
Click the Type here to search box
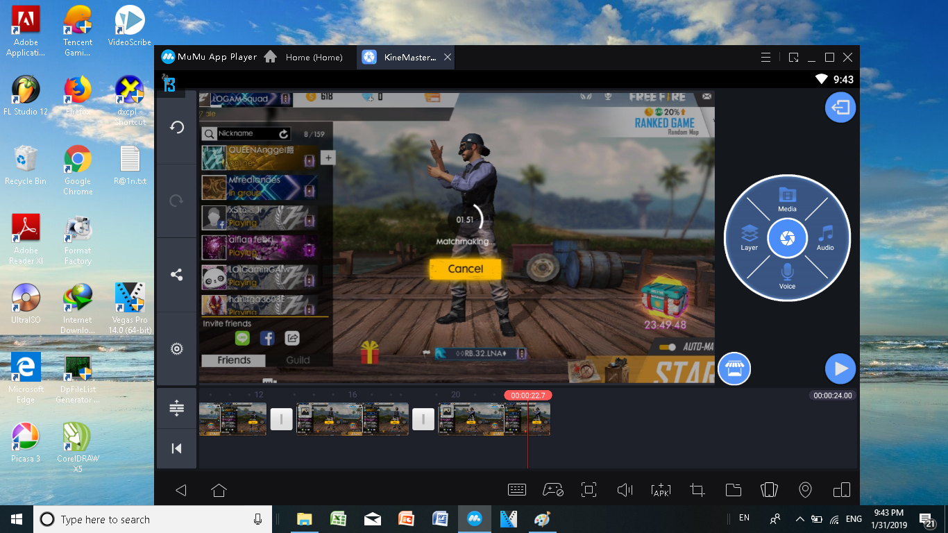click(x=152, y=519)
